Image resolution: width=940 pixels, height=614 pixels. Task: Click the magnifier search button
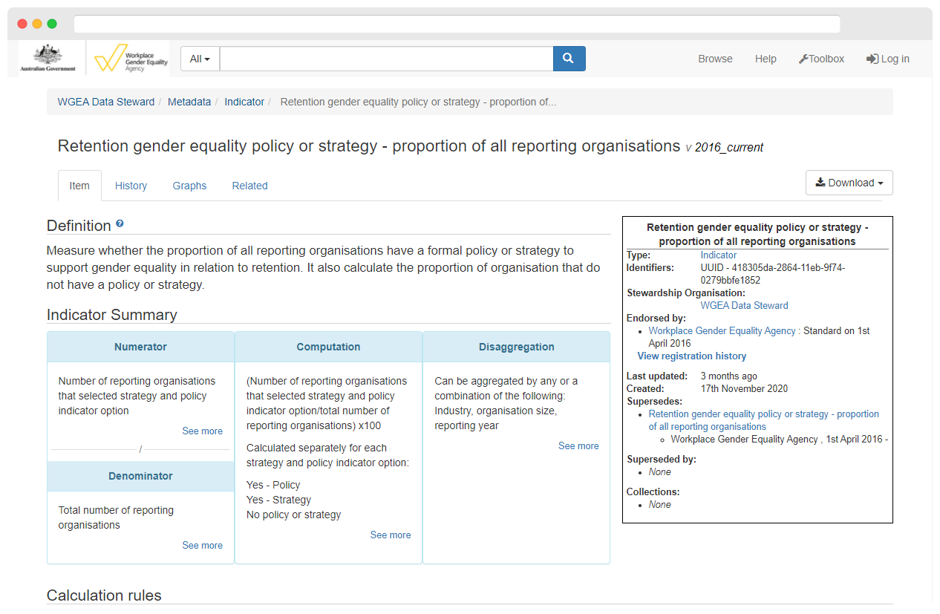[x=569, y=59]
